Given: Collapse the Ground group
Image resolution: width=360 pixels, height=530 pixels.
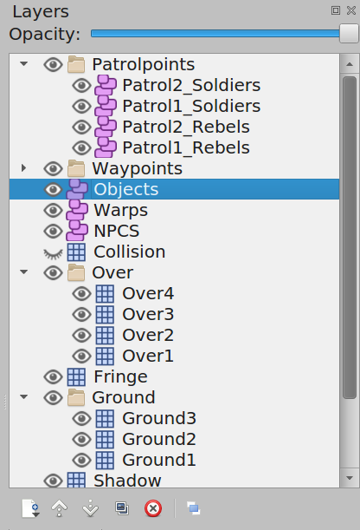Looking at the screenshot, I should pyautogui.click(x=23, y=396).
